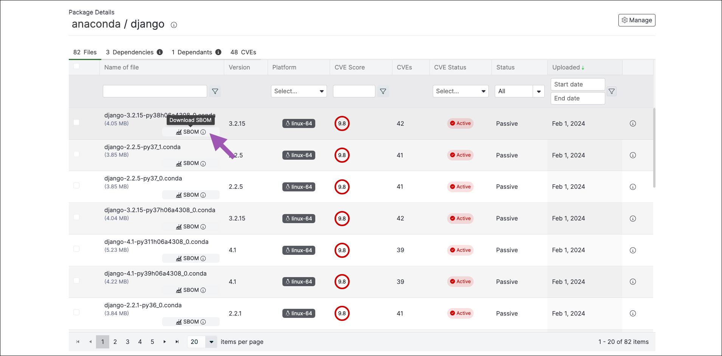The width and height of the screenshot is (722, 356).
Task: Open the items per page dropdown
Action: tap(202, 342)
